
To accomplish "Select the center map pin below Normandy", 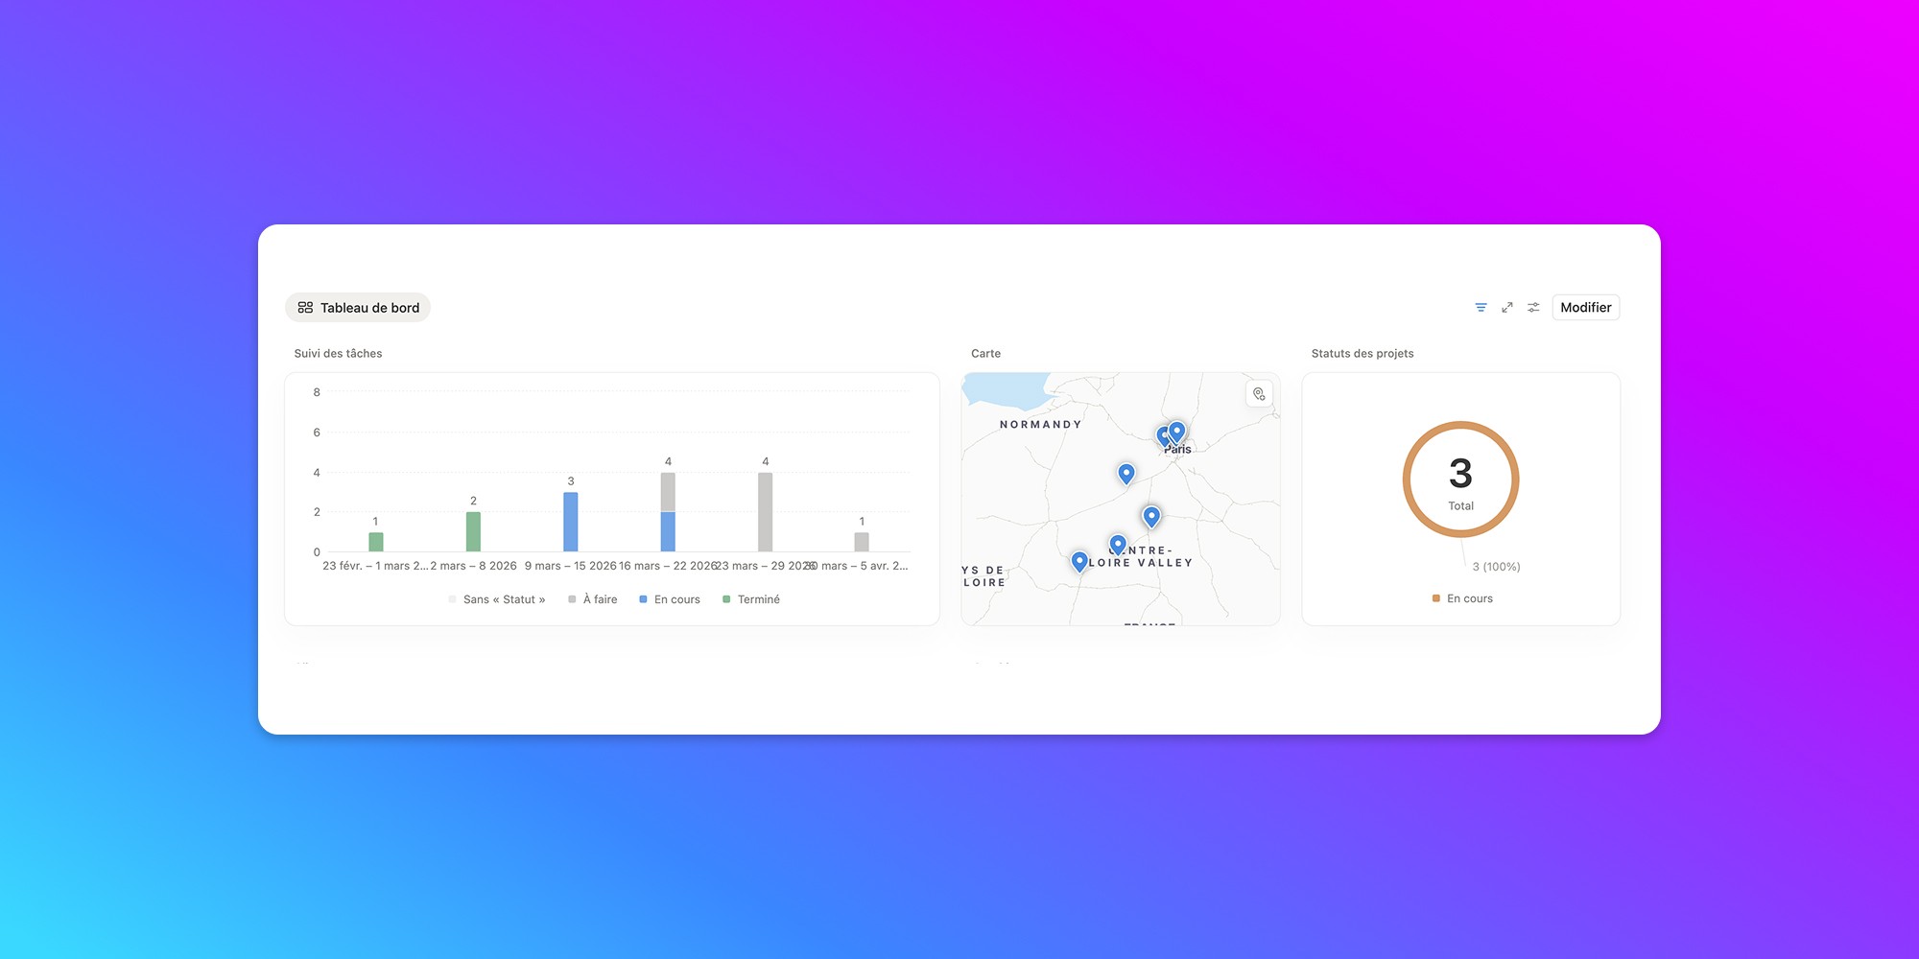I will click(1125, 472).
